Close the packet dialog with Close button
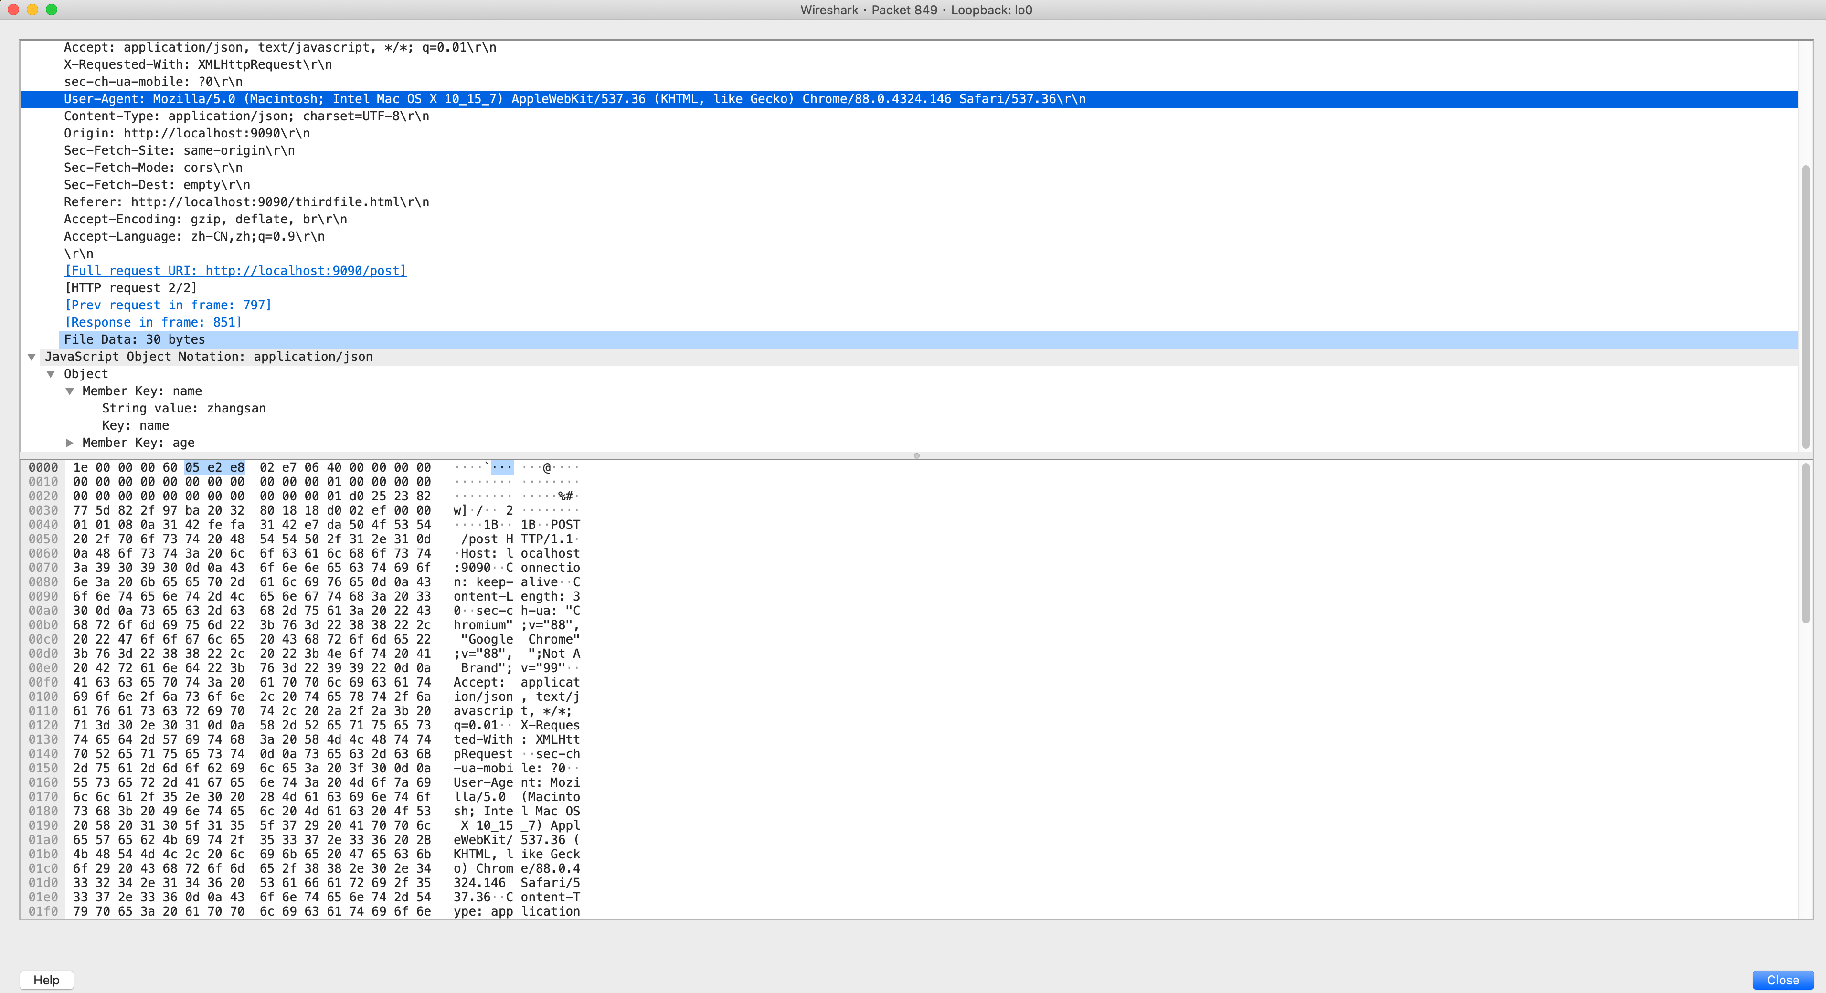 (x=1782, y=980)
